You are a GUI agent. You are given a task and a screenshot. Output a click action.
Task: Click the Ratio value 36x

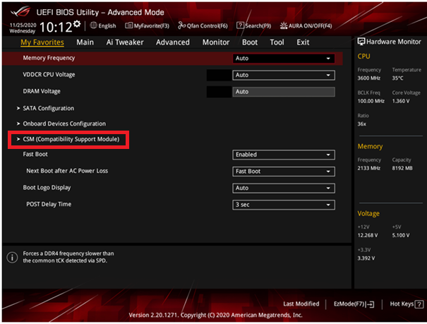(x=361, y=124)
